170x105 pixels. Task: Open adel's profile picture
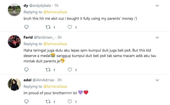(x=14, y=84)
